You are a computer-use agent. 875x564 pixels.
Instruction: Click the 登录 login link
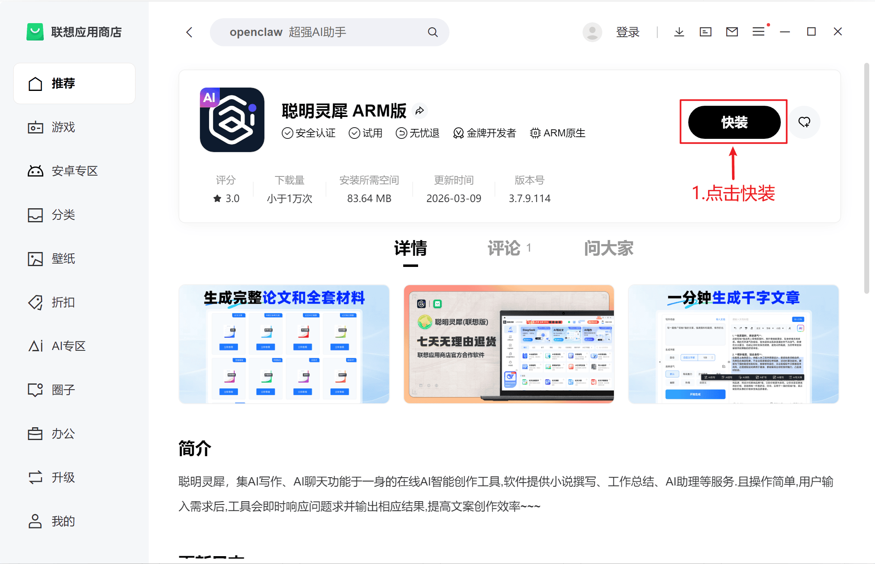coord(628,32)
